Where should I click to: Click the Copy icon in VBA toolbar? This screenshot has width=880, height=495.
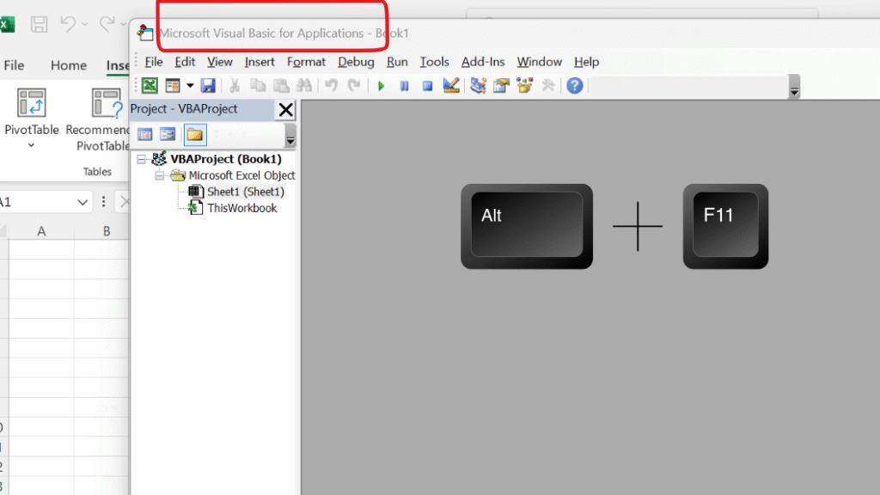258,85
